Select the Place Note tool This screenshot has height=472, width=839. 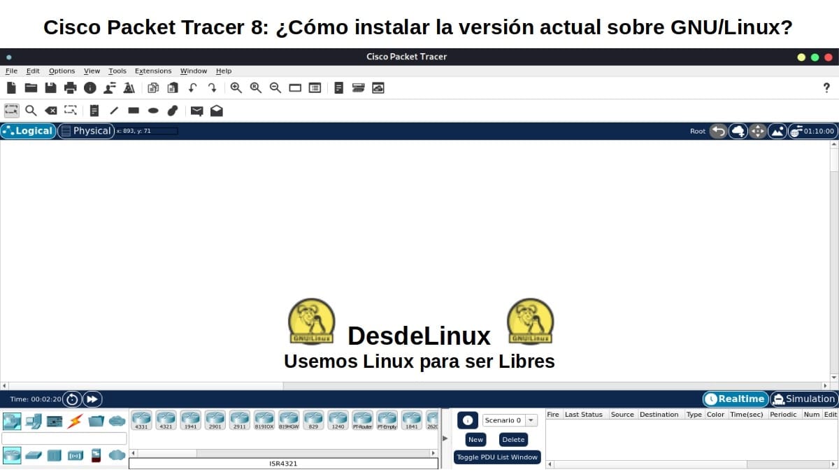[x=94, y=110]
